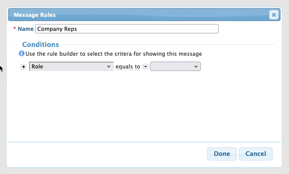Click the red required asterisk

[15, 29]
